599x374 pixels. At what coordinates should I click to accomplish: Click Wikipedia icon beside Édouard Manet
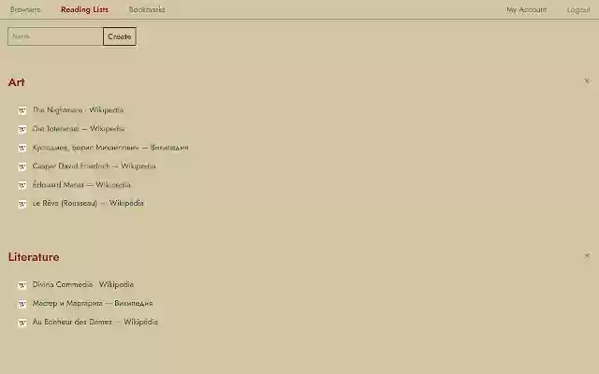point(22,185)
